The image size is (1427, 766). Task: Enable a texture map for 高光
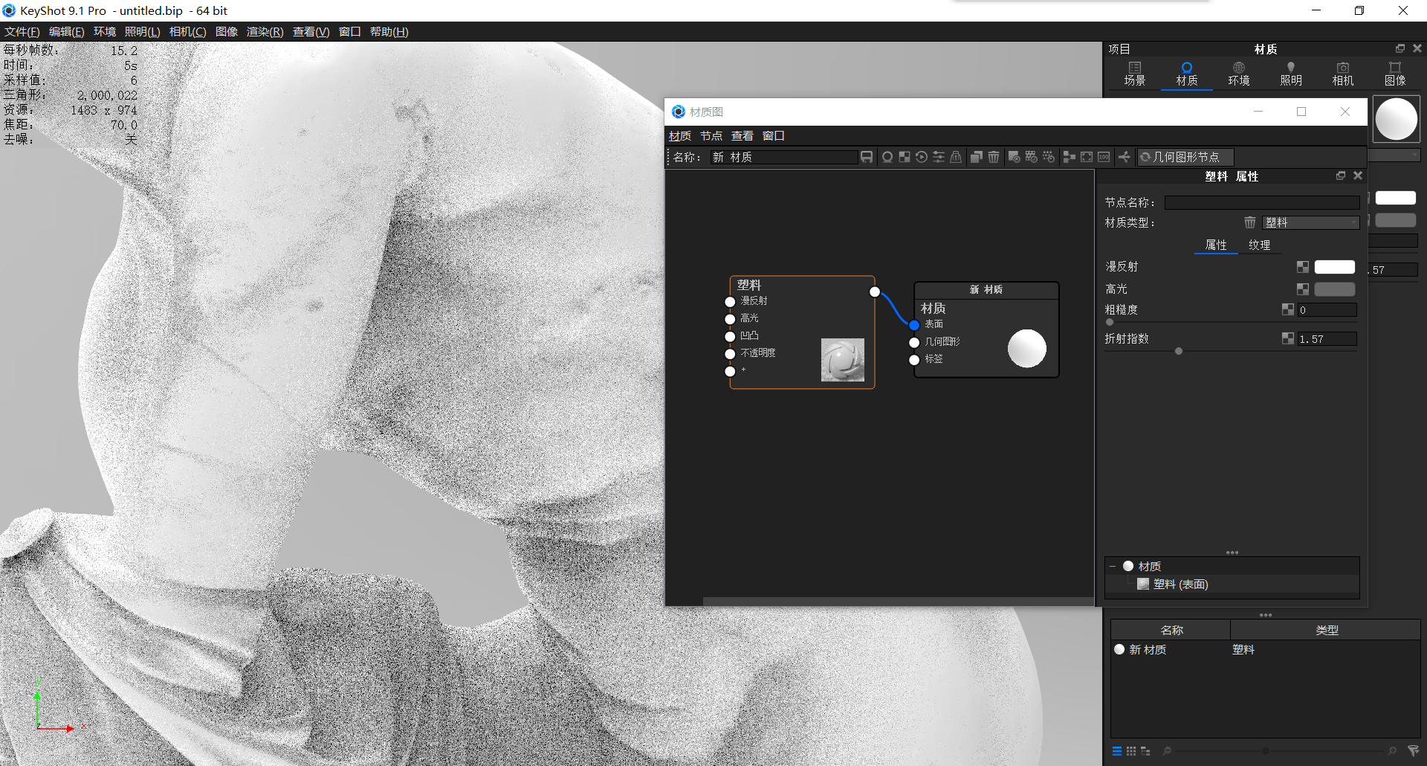click(x=1302, y=289)
